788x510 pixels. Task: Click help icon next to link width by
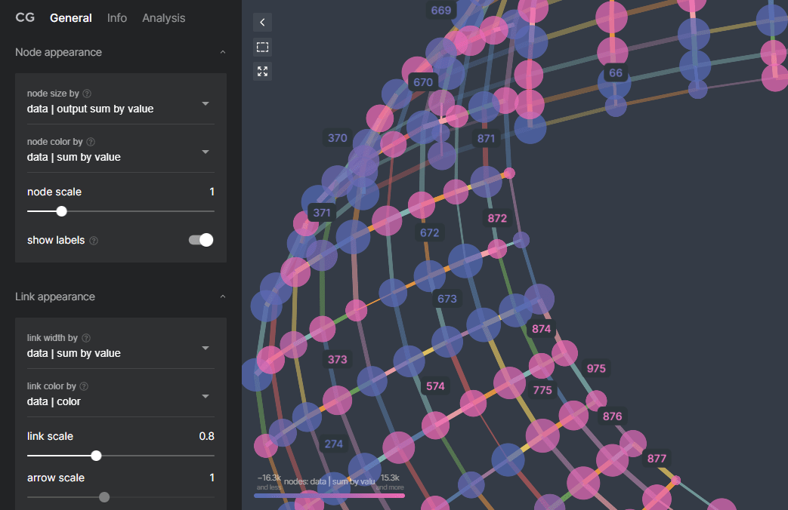point(88,338)
